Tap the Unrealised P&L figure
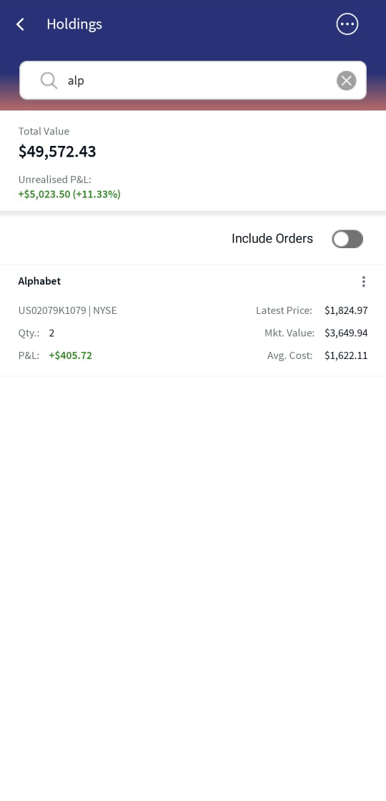Viewport: 386px width, 801px height. 69,194
